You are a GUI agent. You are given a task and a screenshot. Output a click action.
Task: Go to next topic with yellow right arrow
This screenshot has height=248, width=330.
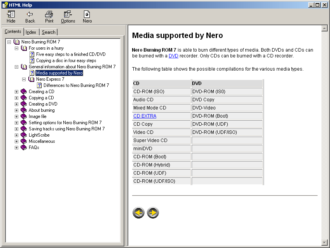pos(153,213)
